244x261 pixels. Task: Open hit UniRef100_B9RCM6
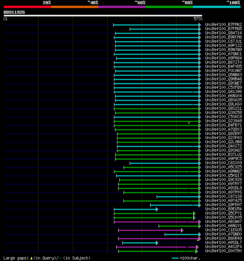tap(223, 37)
